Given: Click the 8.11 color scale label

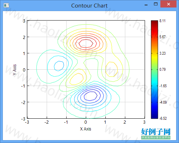Looking at the screenshot, I should (163, 21).
